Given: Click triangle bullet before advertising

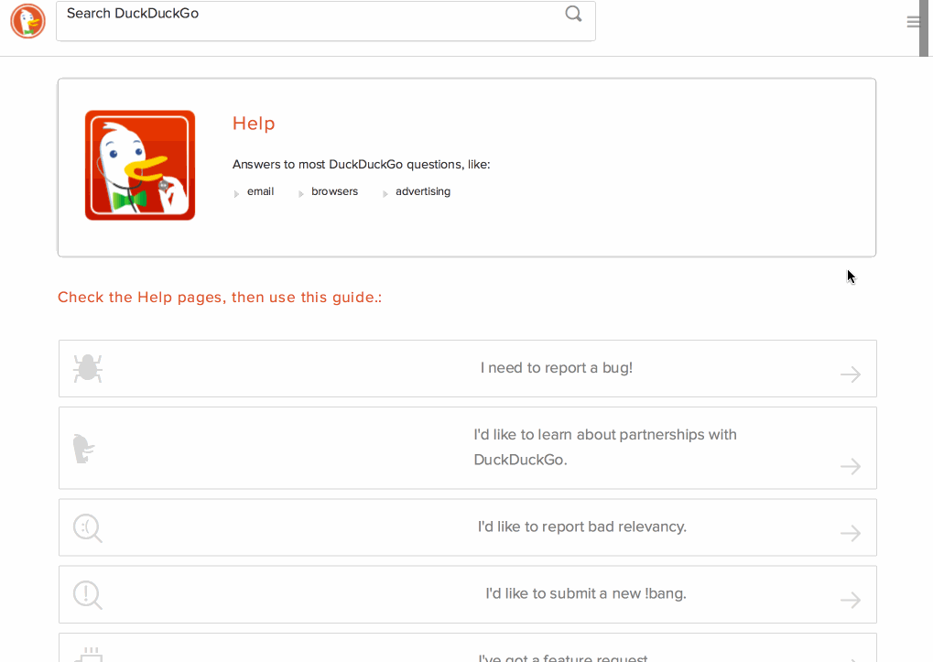Looking at the screenshot, I should pyautogui.click(x=385, y=193).
